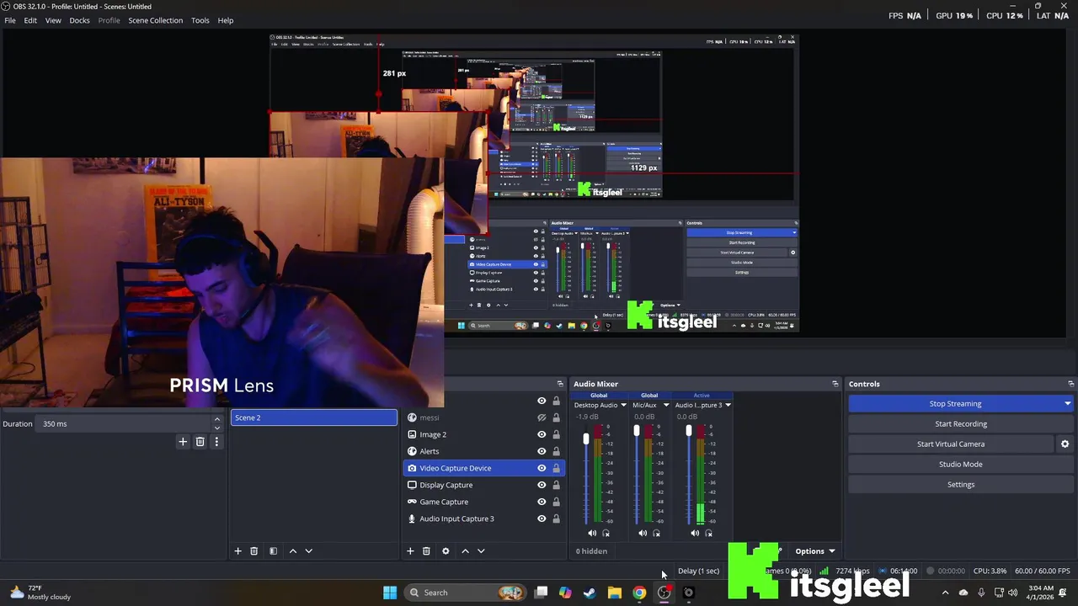
Task: Hide the Video Capture Device source
Action: 542,468
